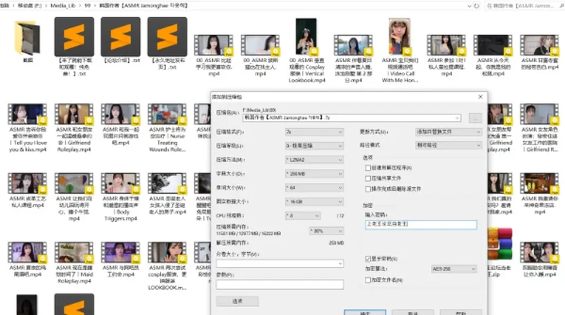The width and height of the screenshot is (565, 315).
Task: Click the 移动盘 (F:) breadcrumb segment
Action: 30,6
